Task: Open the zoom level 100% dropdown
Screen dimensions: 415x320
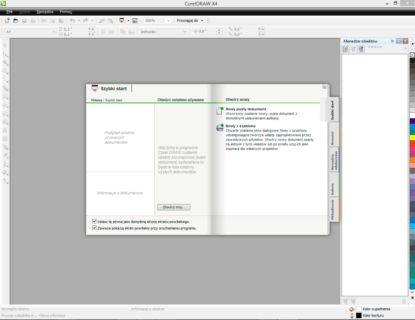Action: 169,20
